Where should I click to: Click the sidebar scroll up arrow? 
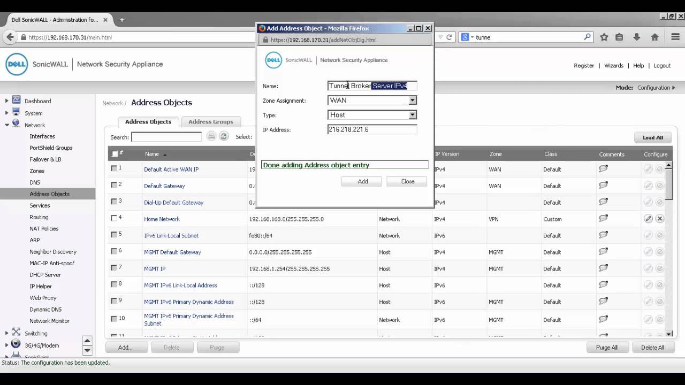click(87, 341)
